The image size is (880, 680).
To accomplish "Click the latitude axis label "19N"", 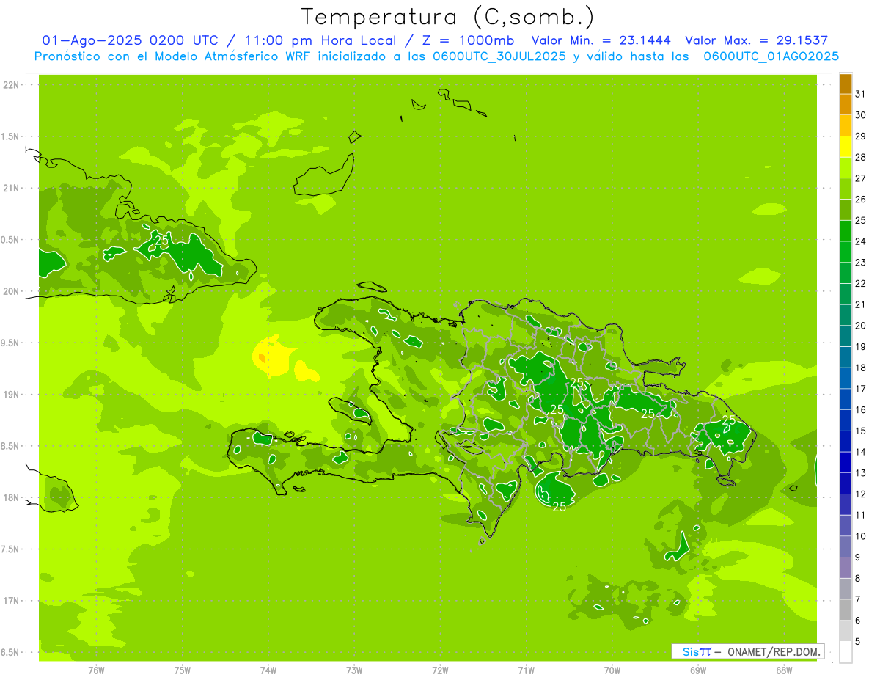I will [11, 395].
